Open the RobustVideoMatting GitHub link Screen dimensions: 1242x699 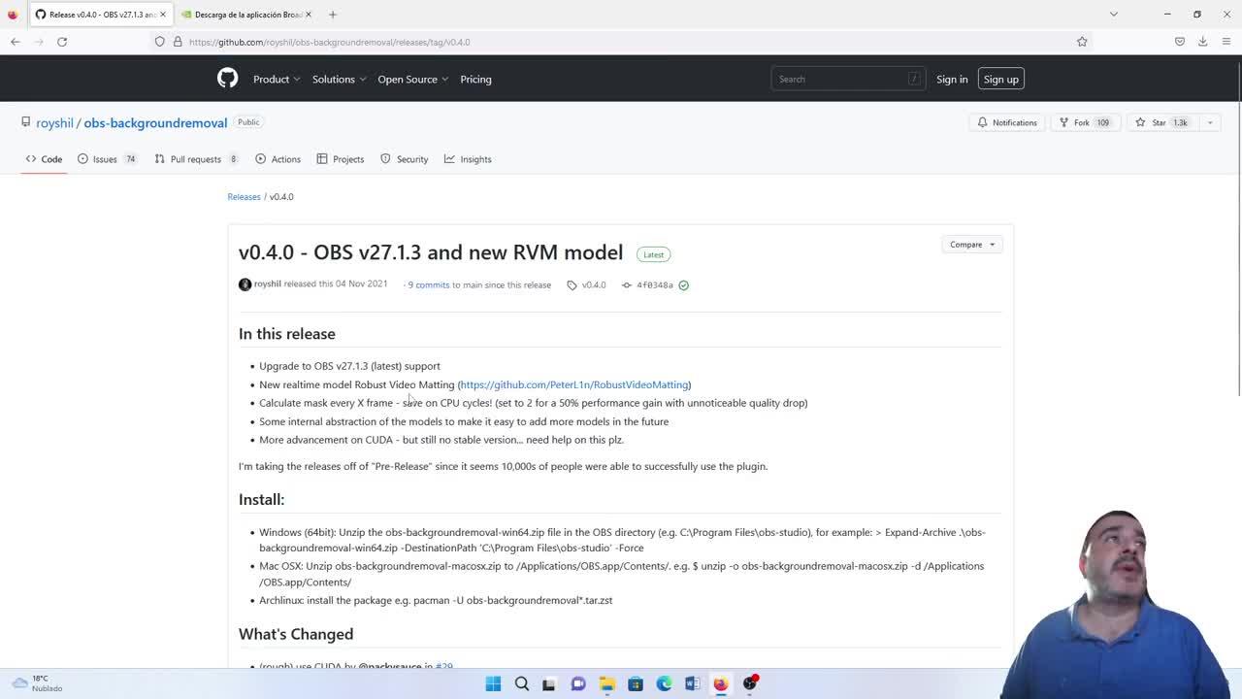tap(574, 384)
